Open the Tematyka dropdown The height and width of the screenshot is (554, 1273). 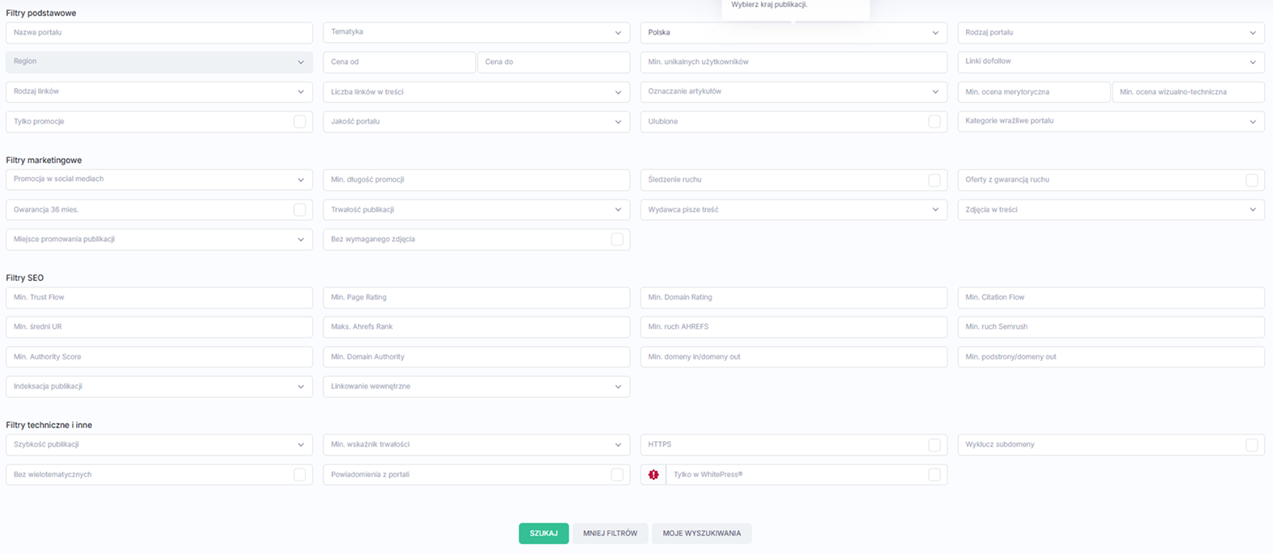coord(476,32)
